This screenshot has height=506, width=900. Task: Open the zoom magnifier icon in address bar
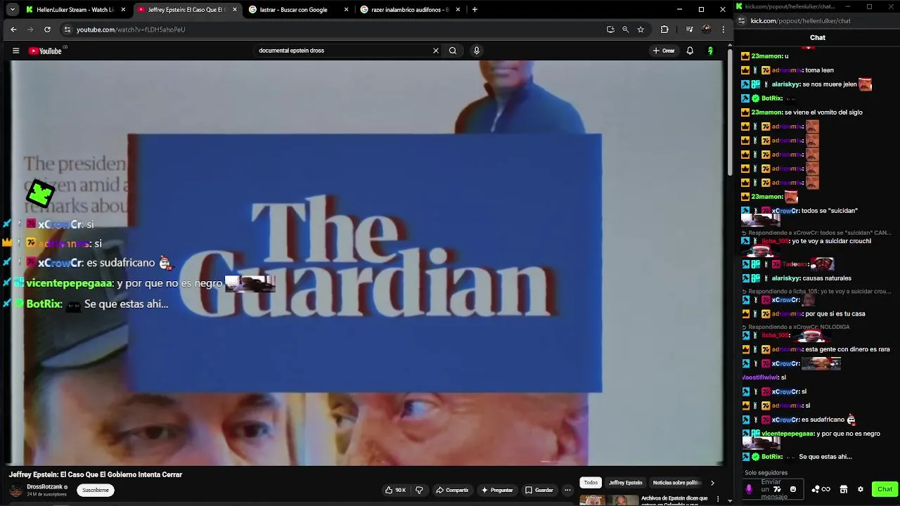(625, 30)
